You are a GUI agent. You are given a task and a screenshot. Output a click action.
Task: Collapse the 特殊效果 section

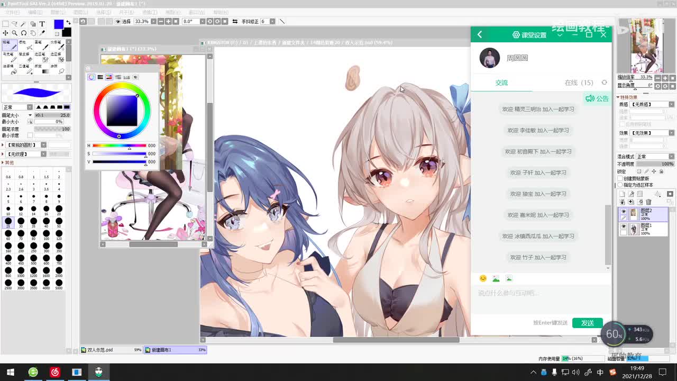click(618, 97)
